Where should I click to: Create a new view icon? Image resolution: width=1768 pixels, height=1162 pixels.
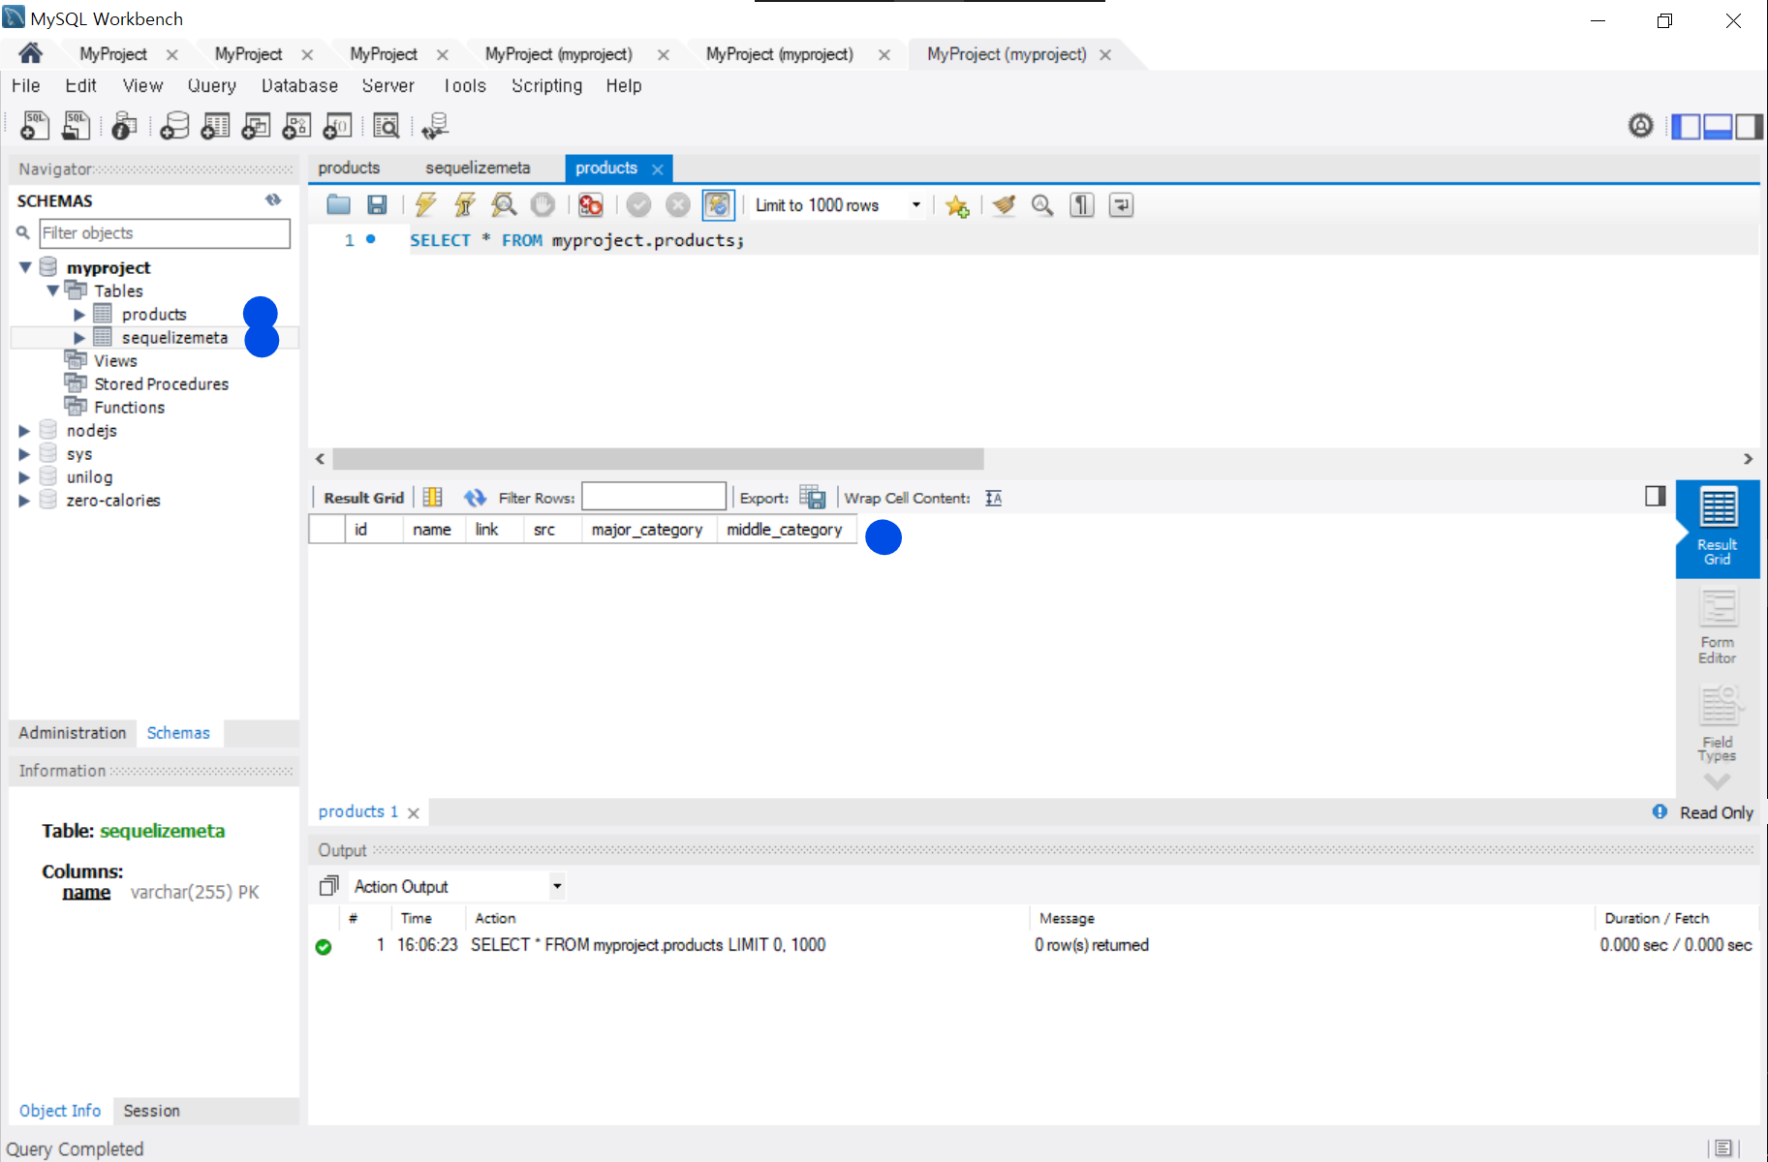point(256,126)
